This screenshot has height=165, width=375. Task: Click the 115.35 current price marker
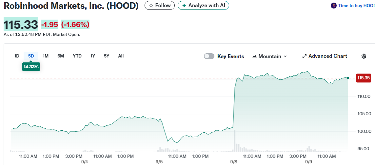364,78
